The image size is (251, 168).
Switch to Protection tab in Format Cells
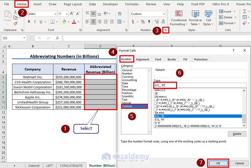click(x=201, y=59)
